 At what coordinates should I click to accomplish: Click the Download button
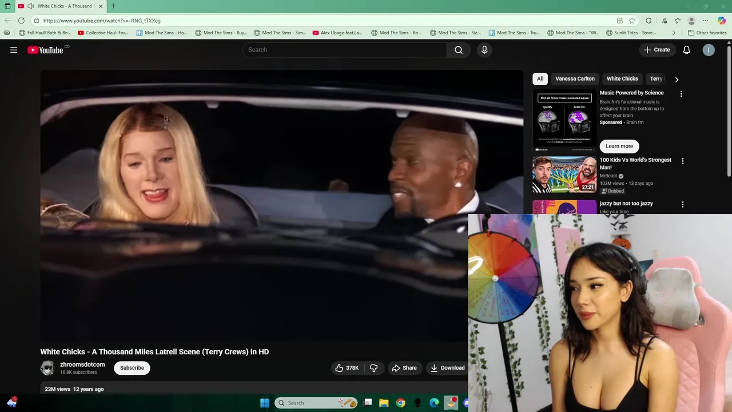tap(447, 368)
